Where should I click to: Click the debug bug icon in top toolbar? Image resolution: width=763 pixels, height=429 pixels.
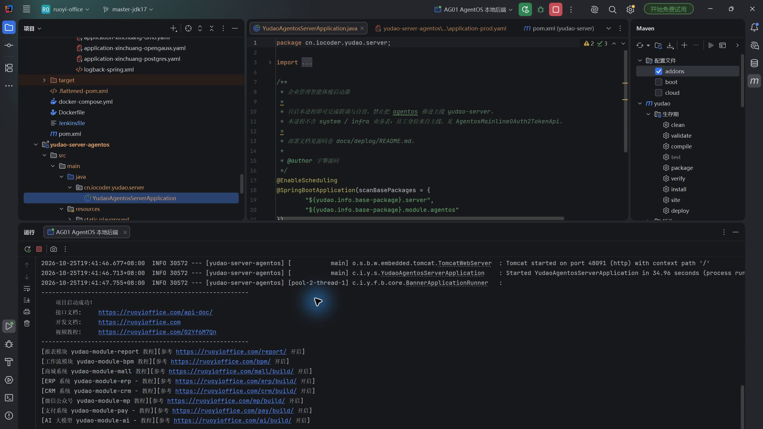tap(540, 10)
